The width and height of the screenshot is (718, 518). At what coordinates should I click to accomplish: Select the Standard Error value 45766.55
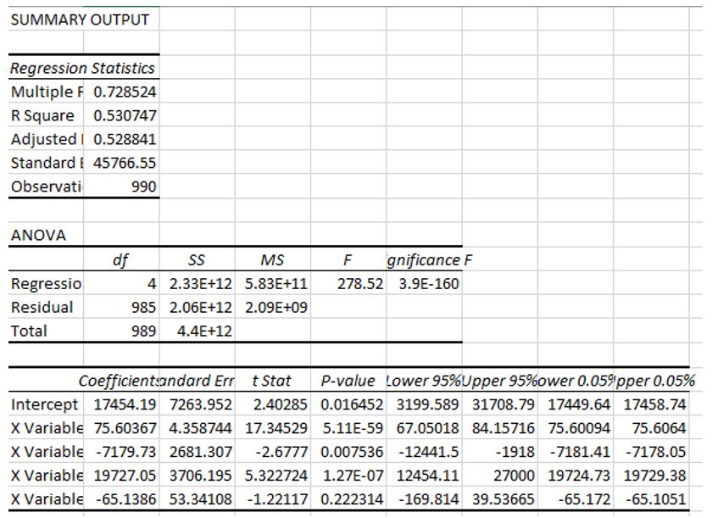[125, 163]
